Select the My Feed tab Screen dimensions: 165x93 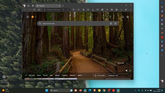[32, 75]
